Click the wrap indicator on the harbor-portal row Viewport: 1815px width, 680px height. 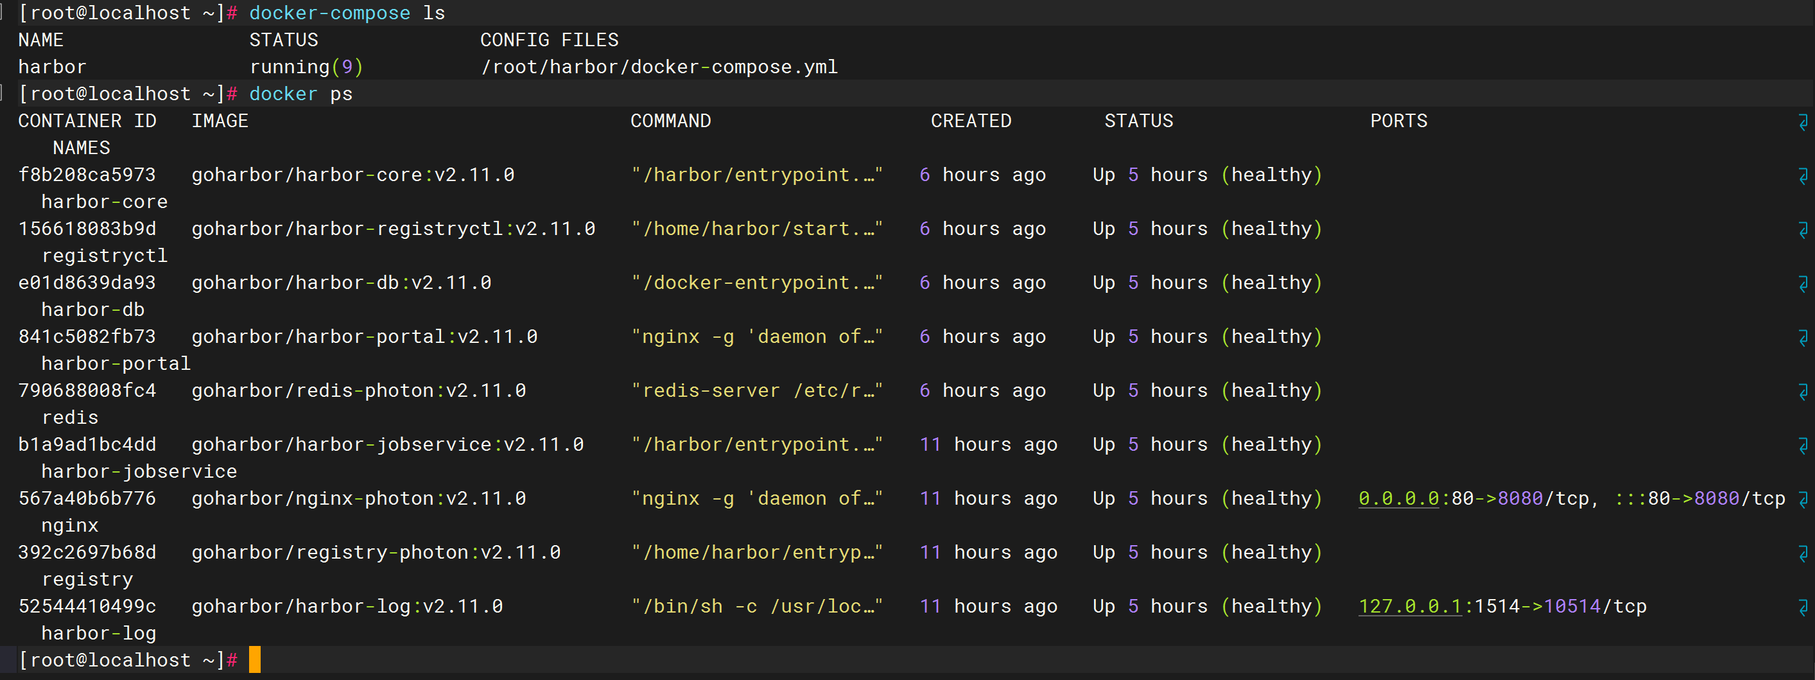click(x=1803, y=338)
